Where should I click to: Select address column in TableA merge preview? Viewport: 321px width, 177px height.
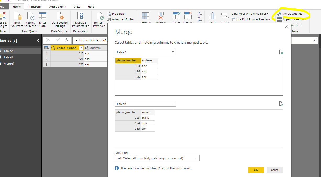(149, 60)
